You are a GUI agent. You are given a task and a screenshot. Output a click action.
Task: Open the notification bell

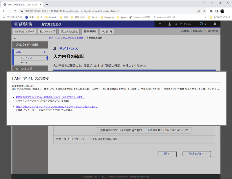215,24
